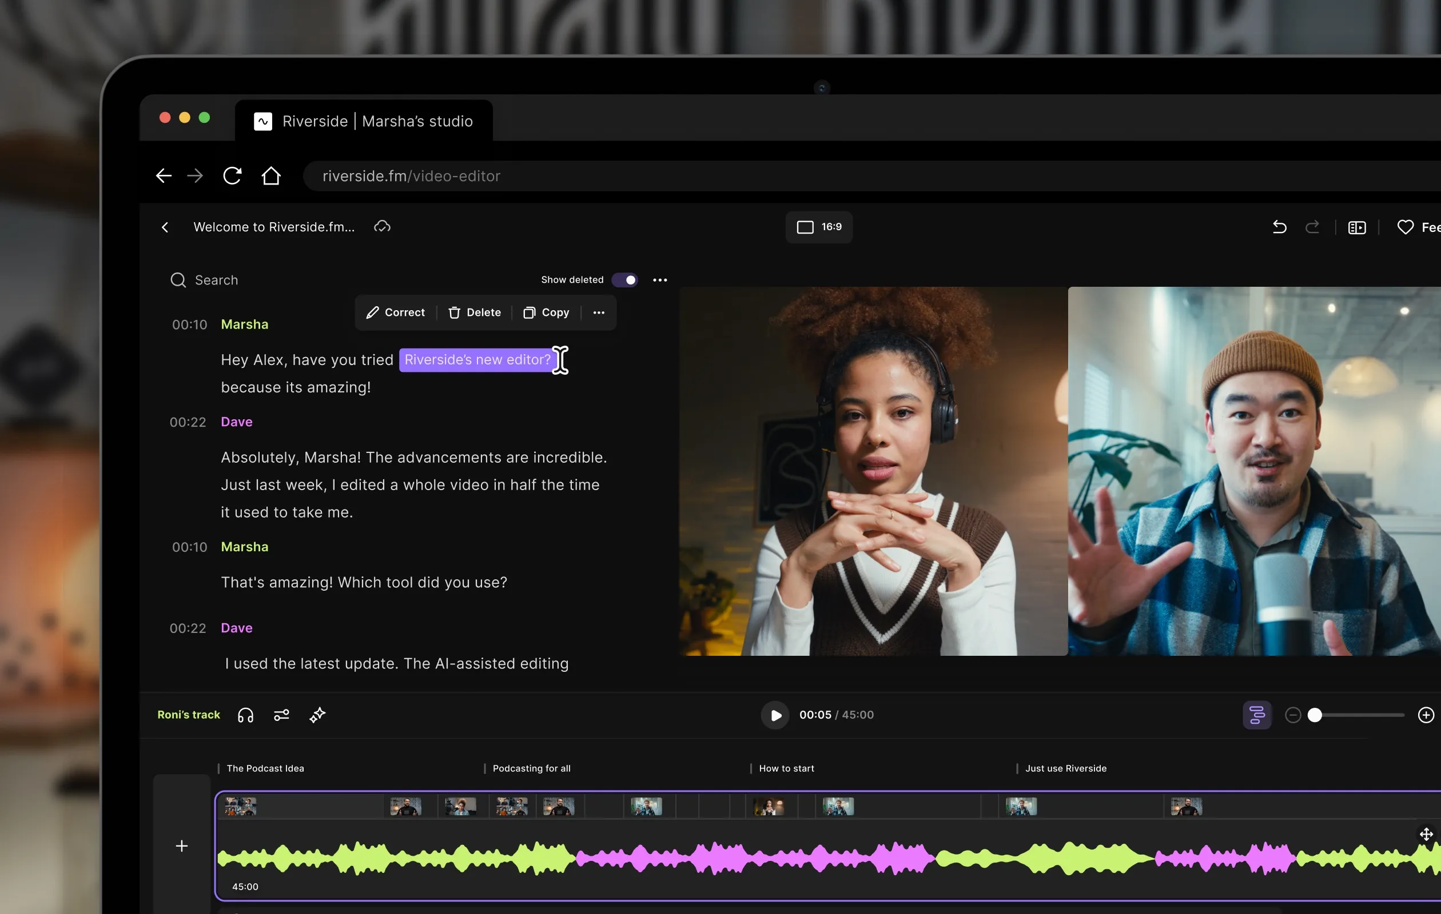Toggle the purple timeline view button
This screenshot has width=1441, height=914.
tap(1257, 715)
